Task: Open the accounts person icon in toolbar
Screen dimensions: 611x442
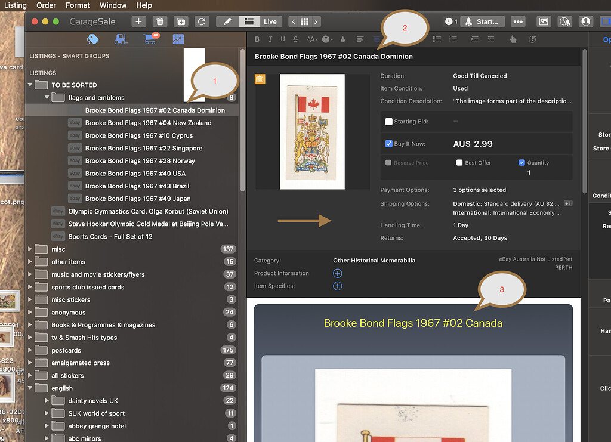Action: (x=585, y=21)
